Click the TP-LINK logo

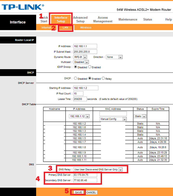[x=23, y=7]
